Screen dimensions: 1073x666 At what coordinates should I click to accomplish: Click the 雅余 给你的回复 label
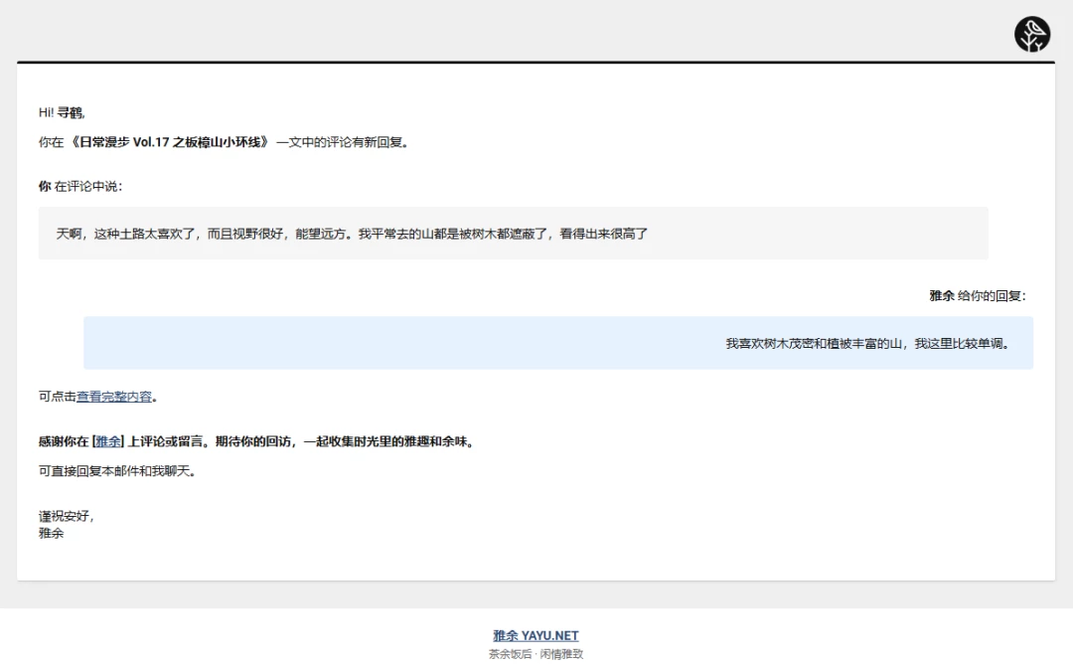click(x=977, y=296)
